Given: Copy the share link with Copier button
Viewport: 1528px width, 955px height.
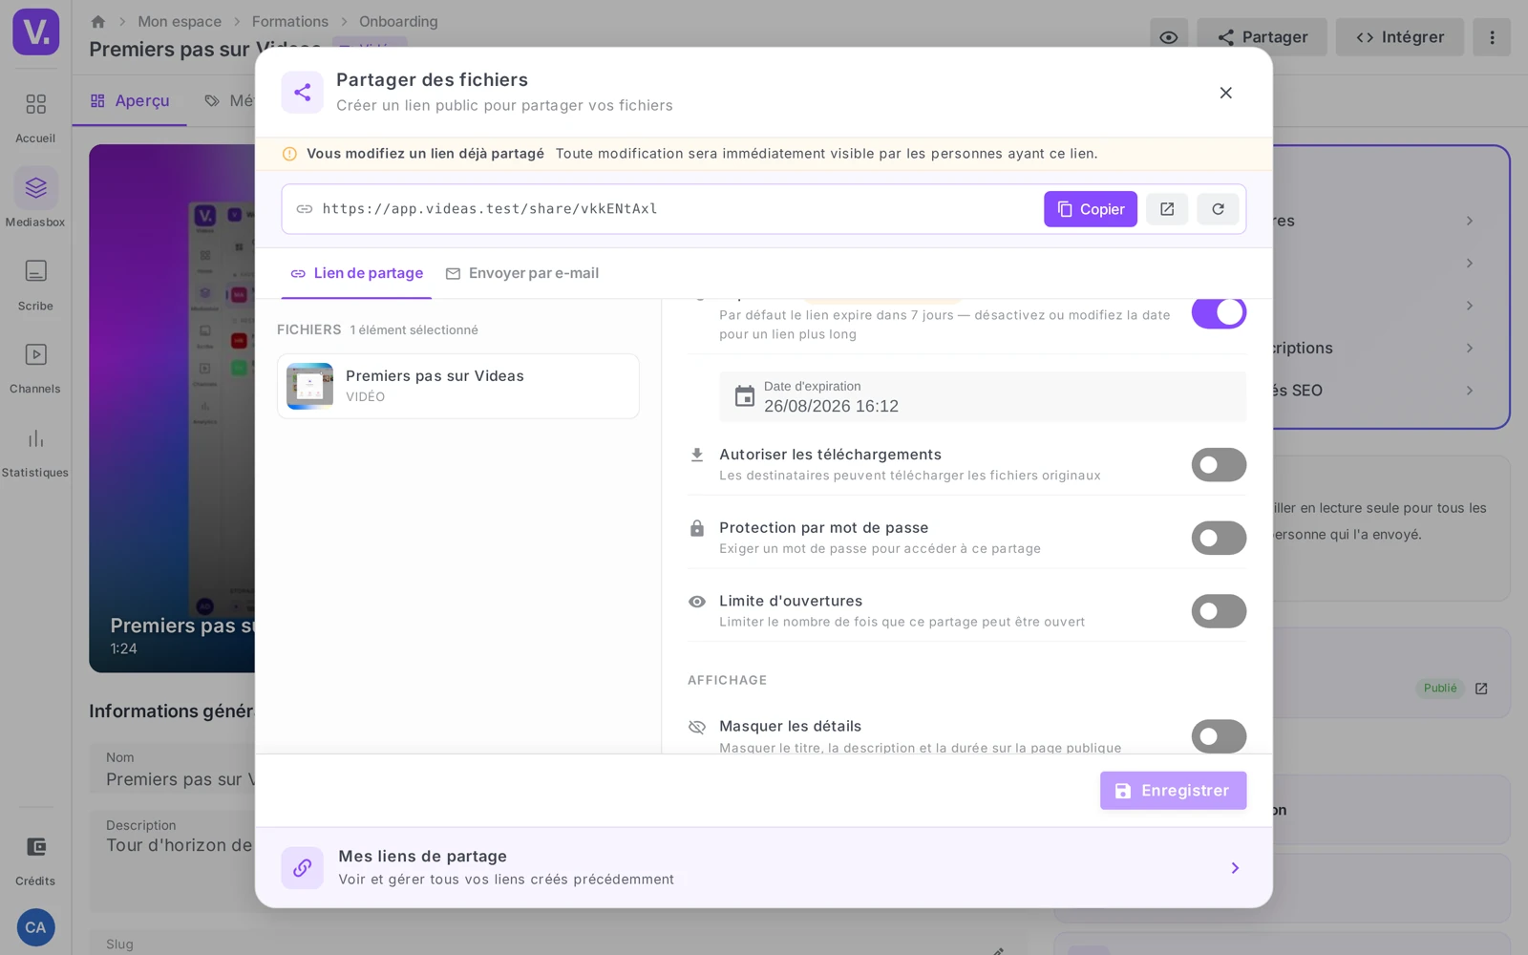Looking at the screenshot, I should (x=1090, y=209).
